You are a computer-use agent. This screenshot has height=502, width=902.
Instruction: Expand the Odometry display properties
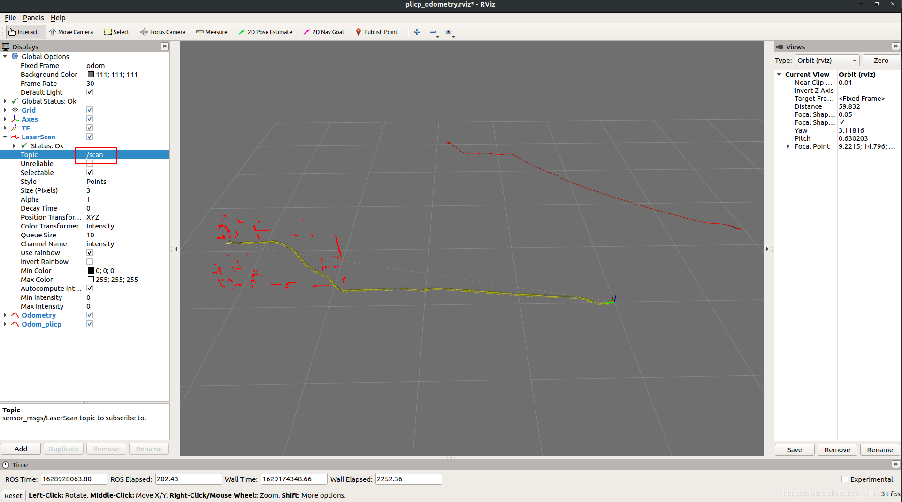tap(5, 315)
